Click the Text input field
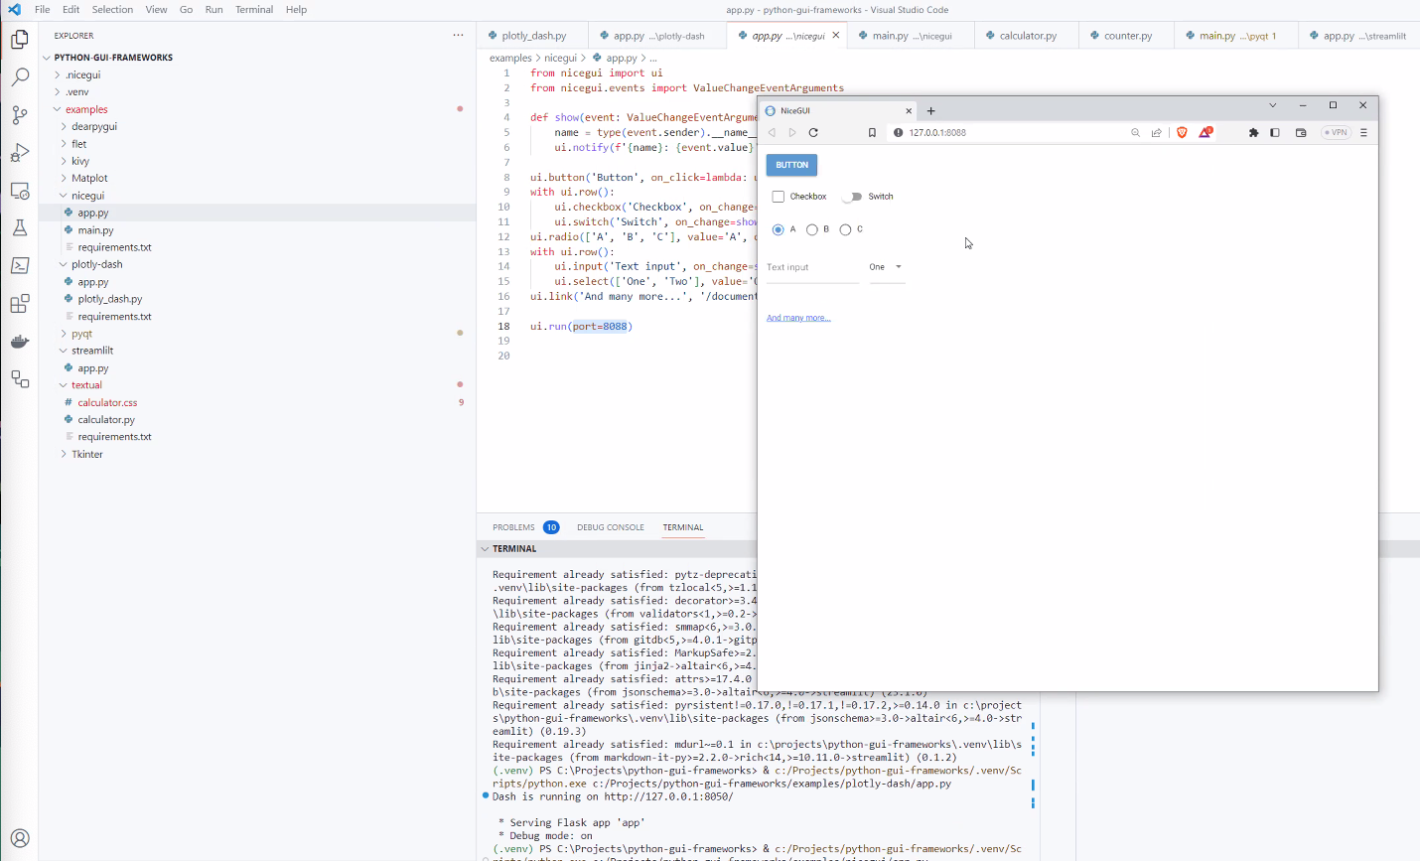 (x=812, y=267)
